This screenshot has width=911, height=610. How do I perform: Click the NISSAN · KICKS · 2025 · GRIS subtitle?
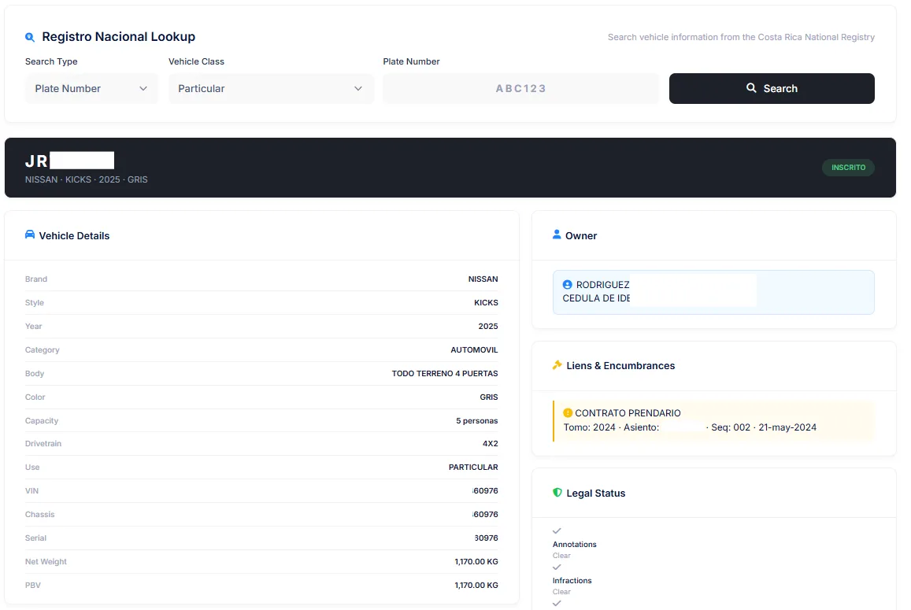tap(86, 179)
